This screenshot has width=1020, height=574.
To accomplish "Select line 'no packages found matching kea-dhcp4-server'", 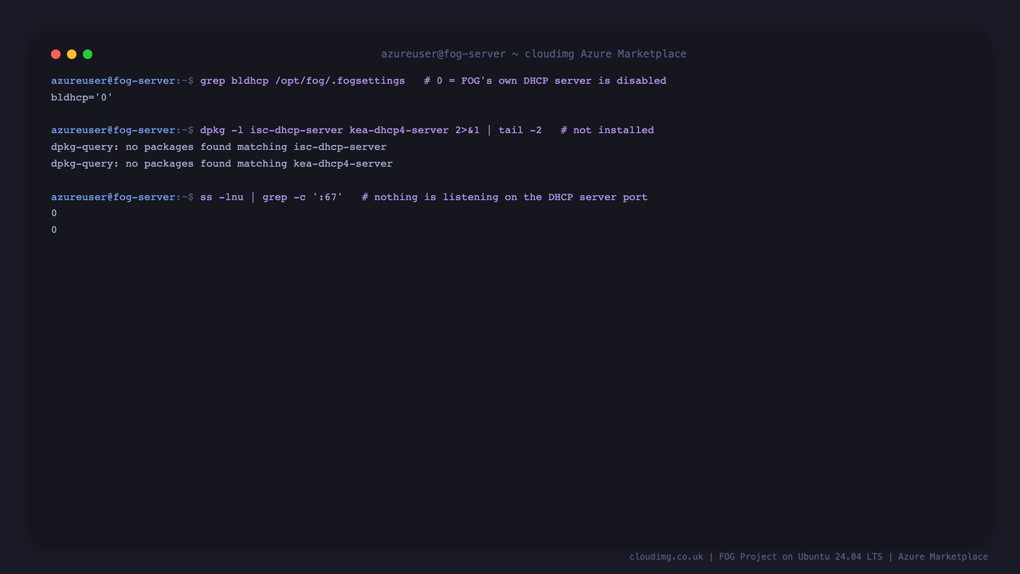I will click(222, 163).
